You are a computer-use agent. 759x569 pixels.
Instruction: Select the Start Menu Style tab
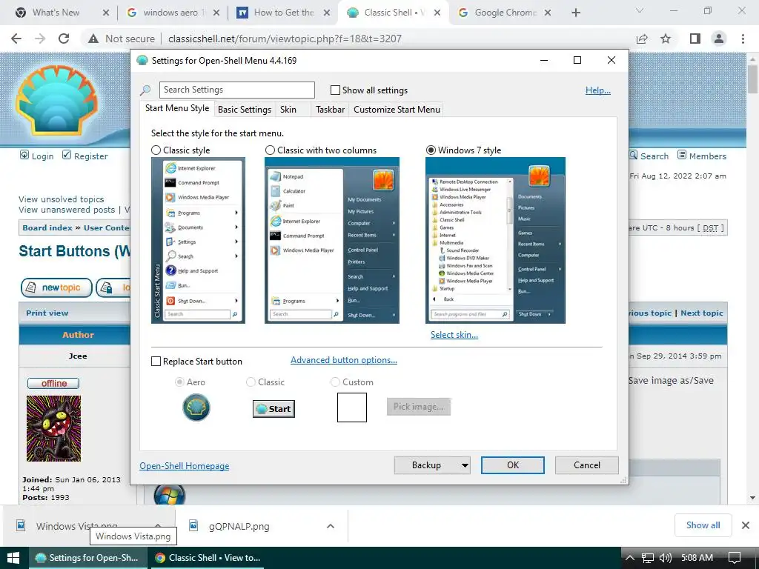point(177,108)
